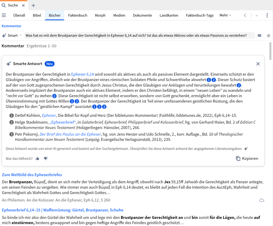273x226 pixels.
Task: Select the Bücher tab
Action: tap(54, 15)
